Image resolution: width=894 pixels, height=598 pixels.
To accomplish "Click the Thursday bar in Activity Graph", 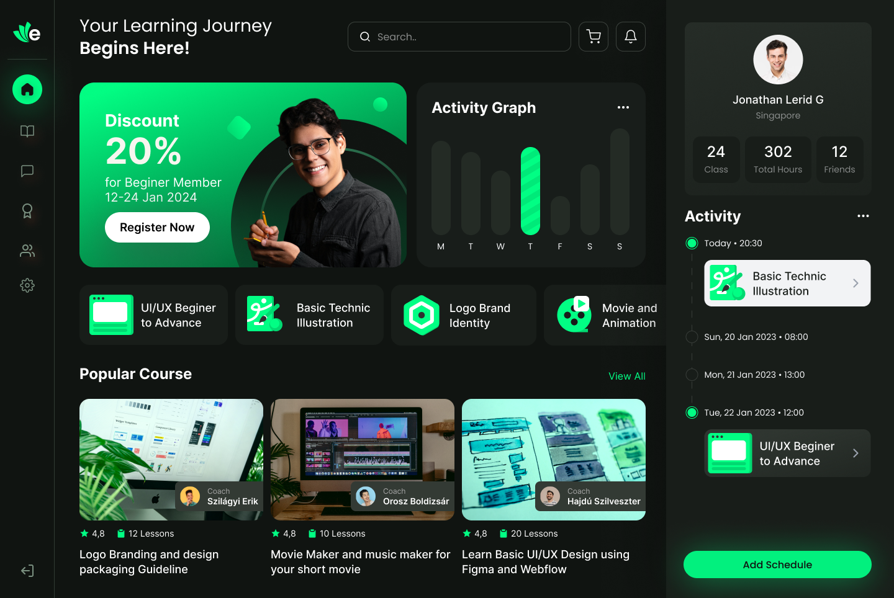I will (x=530, y=190).
